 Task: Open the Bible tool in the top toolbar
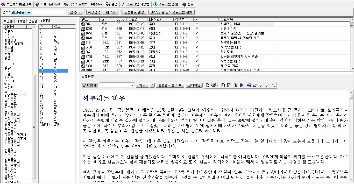[96, 4]
